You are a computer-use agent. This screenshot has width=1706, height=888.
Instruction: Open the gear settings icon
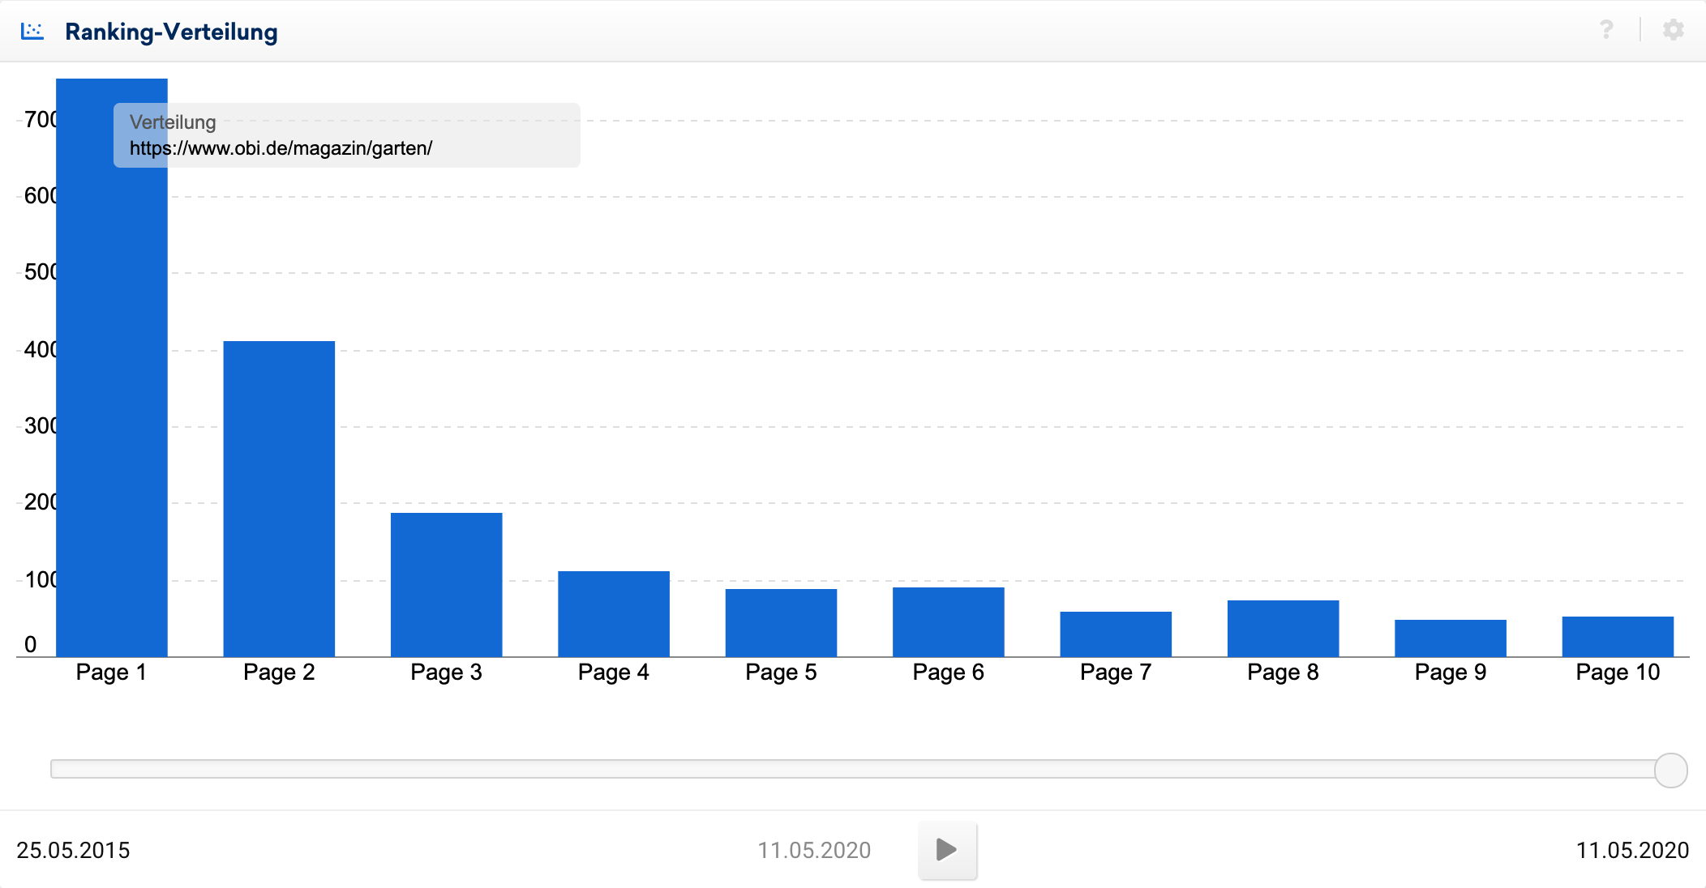coord(1673,30)
